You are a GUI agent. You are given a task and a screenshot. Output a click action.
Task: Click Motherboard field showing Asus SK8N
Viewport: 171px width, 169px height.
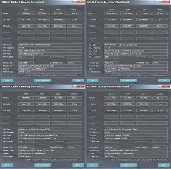136,156
